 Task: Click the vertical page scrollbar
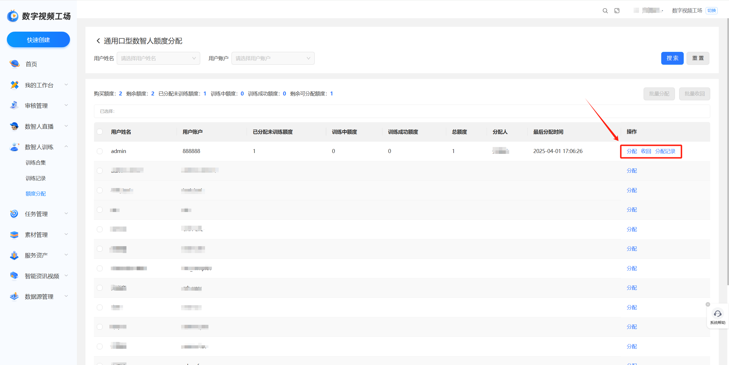point(727,151)
